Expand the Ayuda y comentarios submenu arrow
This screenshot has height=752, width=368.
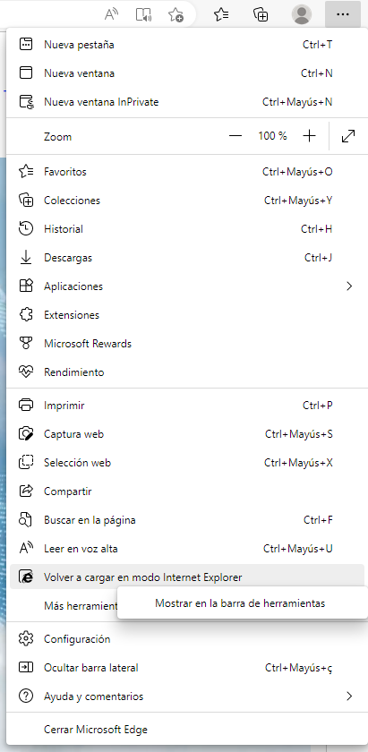point(349,696)
